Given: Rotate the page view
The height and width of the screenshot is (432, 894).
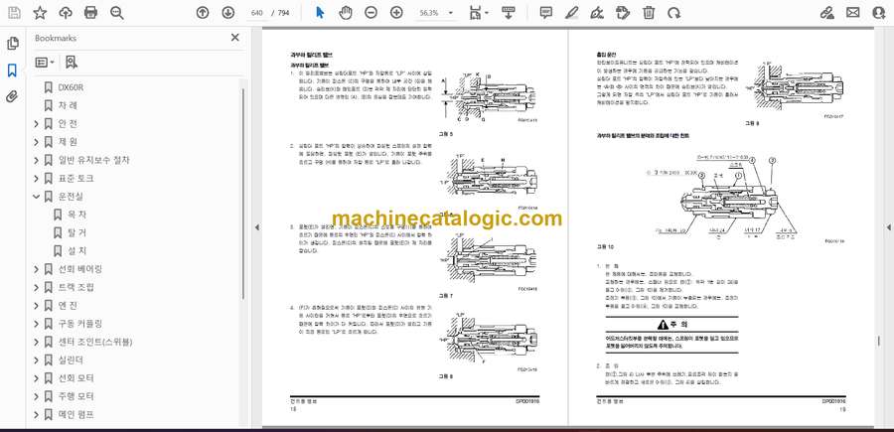Looking at the screenshot, I should 673,13.
